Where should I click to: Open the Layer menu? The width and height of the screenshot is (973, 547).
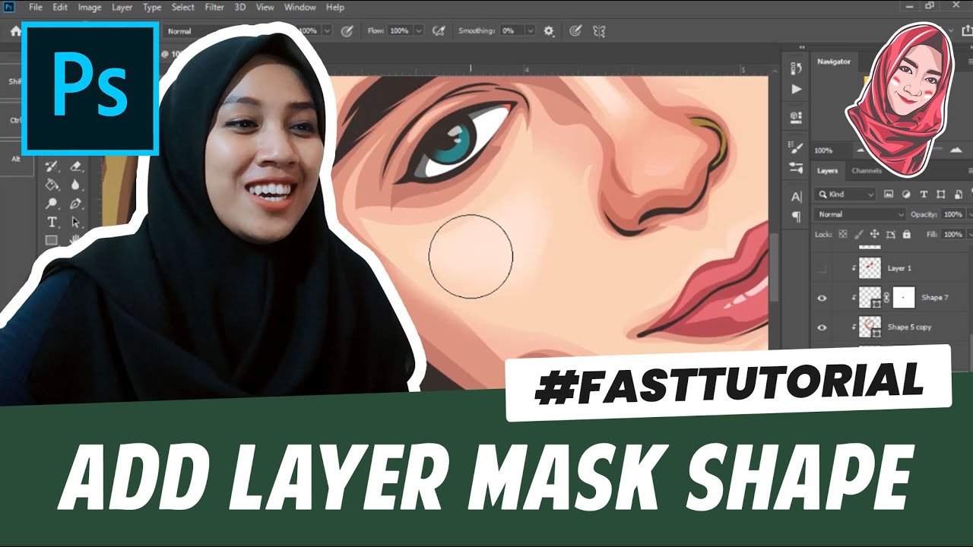(122, 7)
